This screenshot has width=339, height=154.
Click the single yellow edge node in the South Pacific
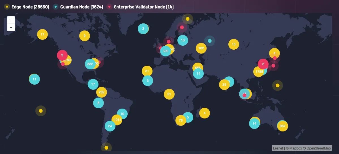41,111
